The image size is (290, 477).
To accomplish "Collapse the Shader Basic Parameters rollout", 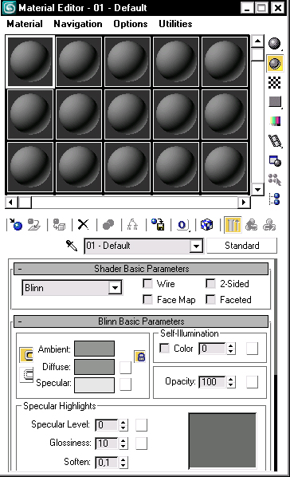I will 141,269.
